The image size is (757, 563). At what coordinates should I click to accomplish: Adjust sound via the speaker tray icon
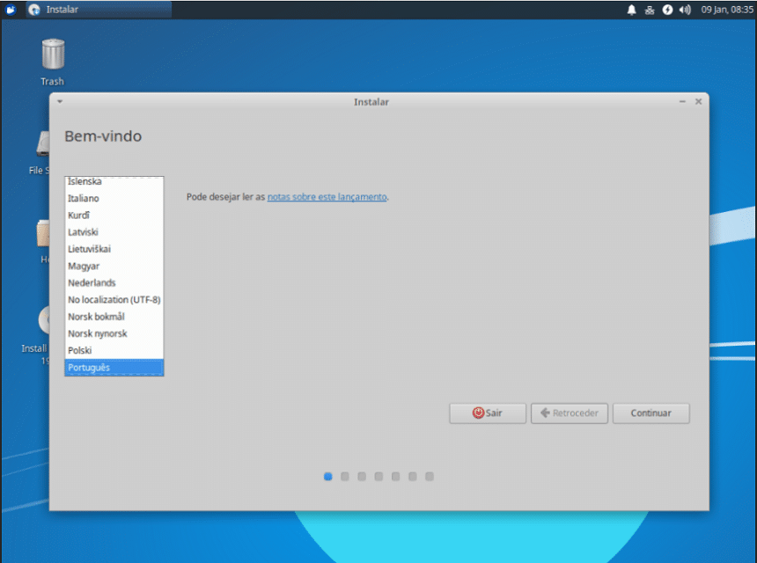pos(685,10)
